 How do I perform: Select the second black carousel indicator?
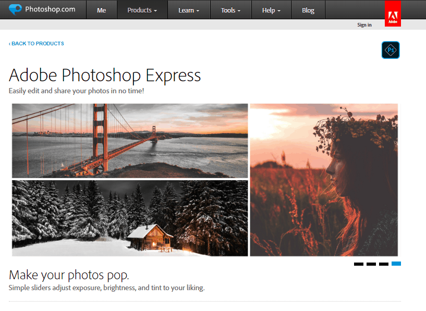[371, 264]
